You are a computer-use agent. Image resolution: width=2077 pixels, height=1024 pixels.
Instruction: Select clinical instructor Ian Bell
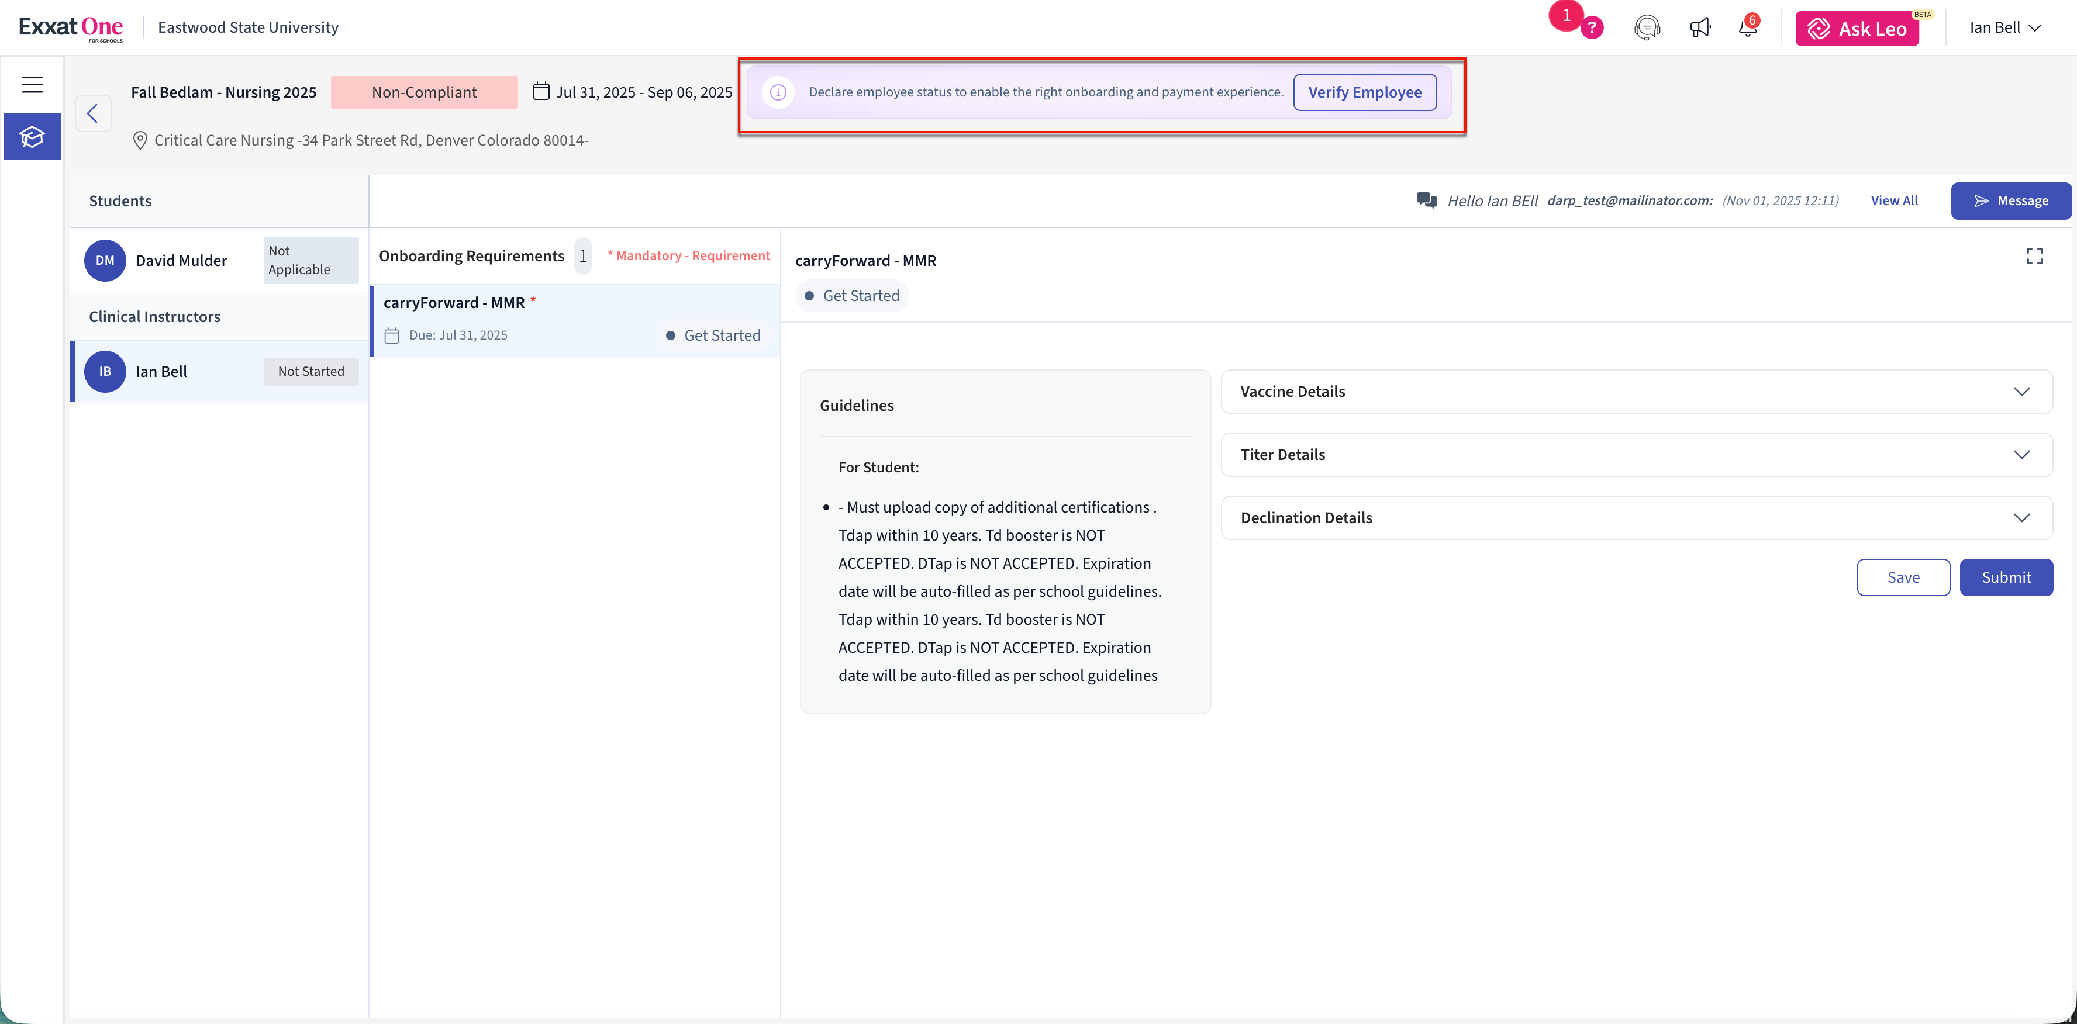click(x=161, y=371)
